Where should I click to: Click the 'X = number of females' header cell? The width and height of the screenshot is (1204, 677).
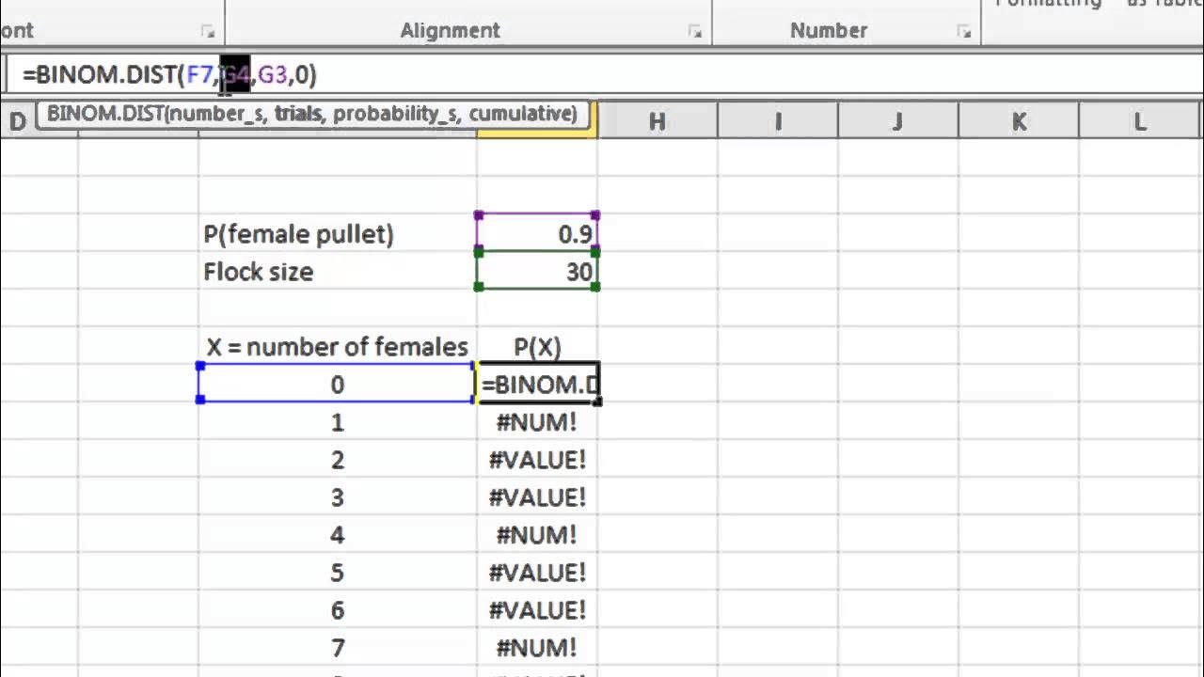point(337,347)
